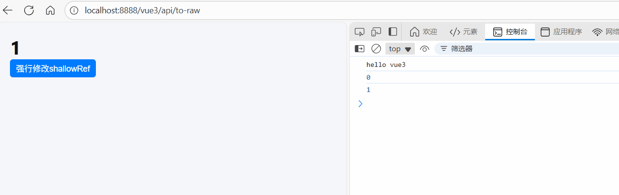Select the 控制台 console tab
619x195 pixels.
click(x=510, y=32)
